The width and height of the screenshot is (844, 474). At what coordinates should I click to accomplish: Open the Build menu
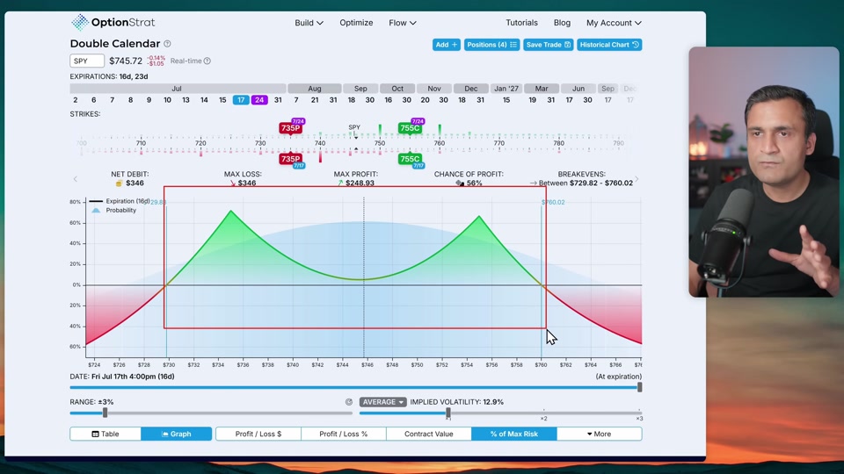pyautogui.click(x=309, y=23)
